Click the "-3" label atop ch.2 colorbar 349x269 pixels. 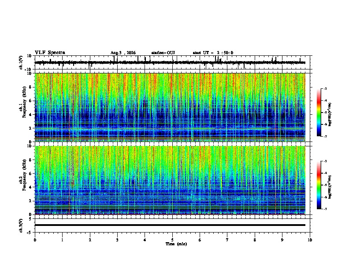325,161
